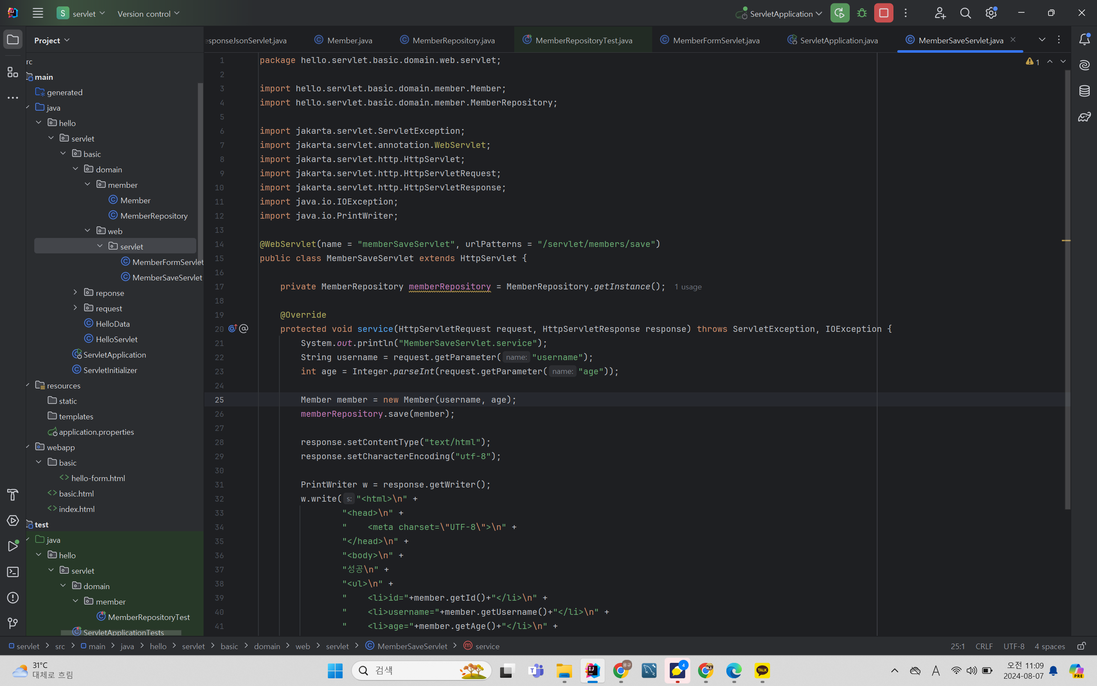
Task: Open the Version control dropdown
Action: pos(148,14)
